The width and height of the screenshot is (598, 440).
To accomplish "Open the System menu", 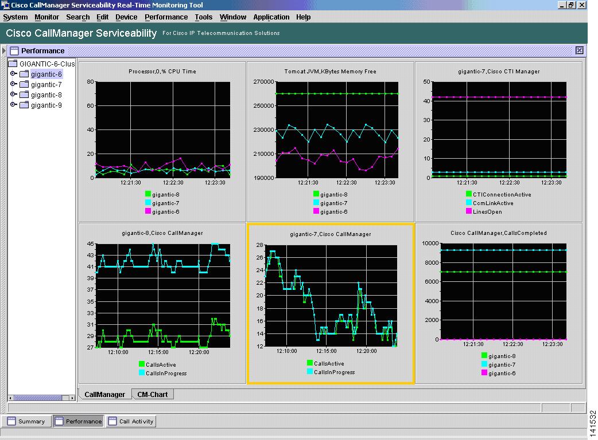I will pos(15,17).
